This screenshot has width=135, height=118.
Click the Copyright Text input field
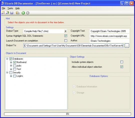click(109, 31)
